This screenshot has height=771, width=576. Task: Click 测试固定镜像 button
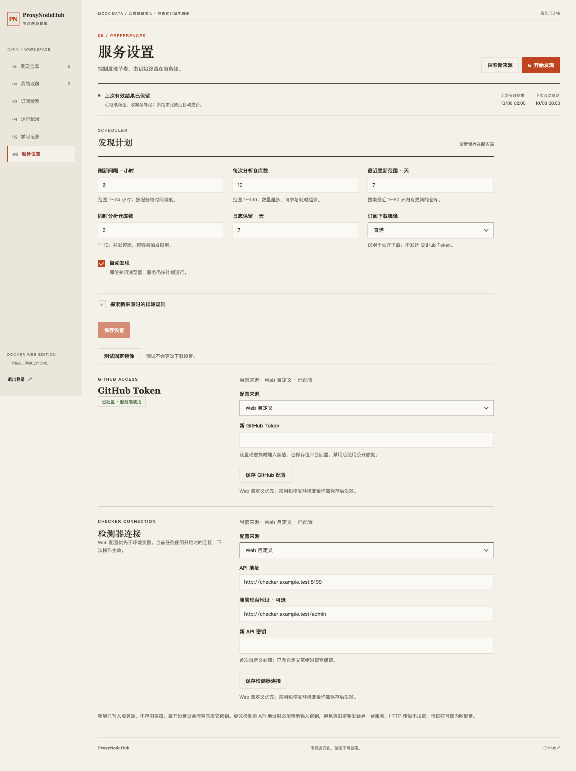[x=119, y=356]
